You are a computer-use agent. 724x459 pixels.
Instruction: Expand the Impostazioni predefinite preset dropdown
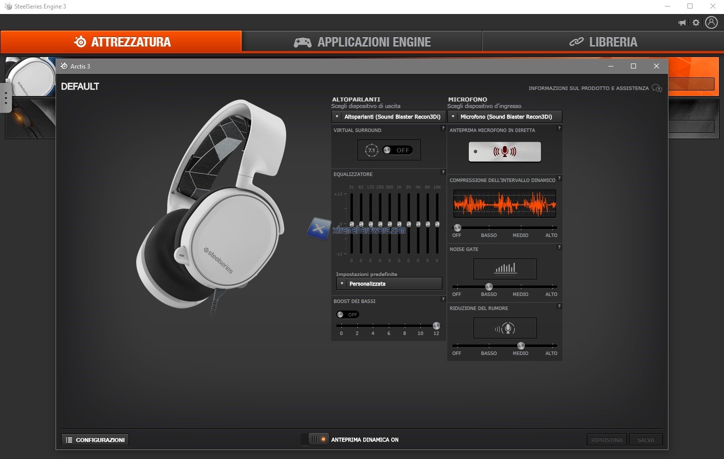click(389, 283)
